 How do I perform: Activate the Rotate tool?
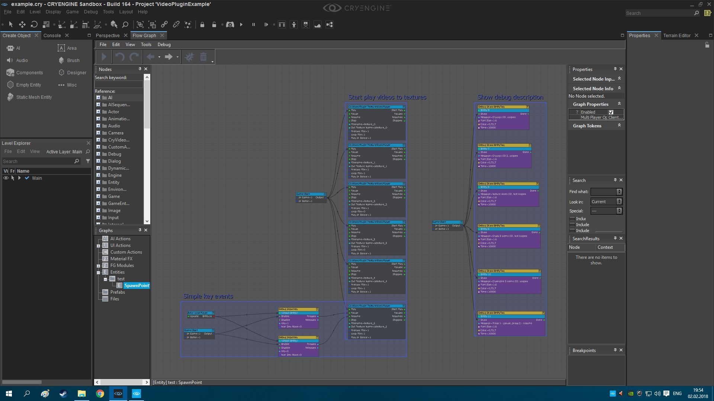pos(34,25)
